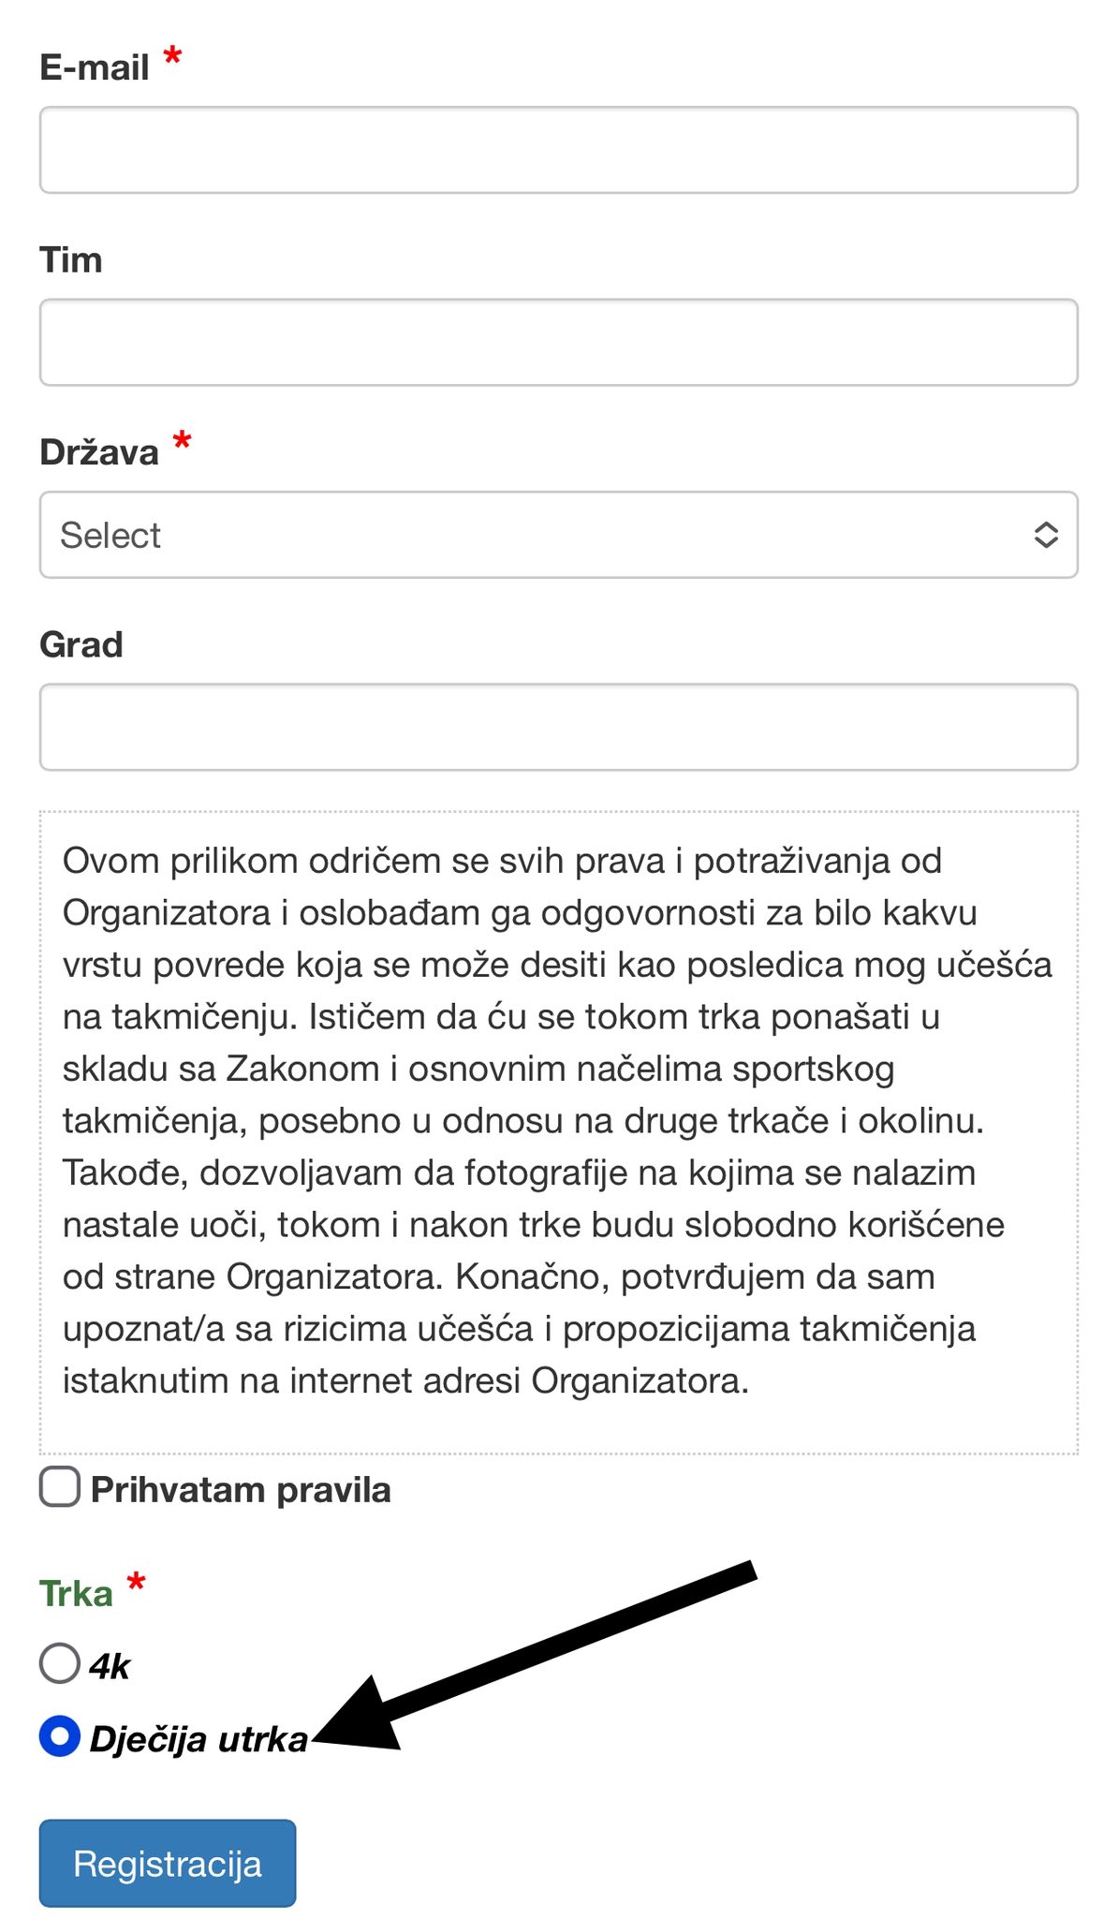Click the E-mail input field
This screenshot has width=1118, height=1918.
(558, 150)
